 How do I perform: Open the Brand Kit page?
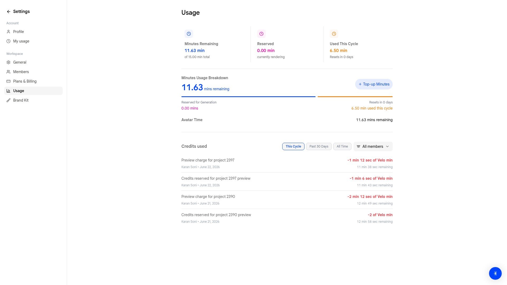[33, 100]
